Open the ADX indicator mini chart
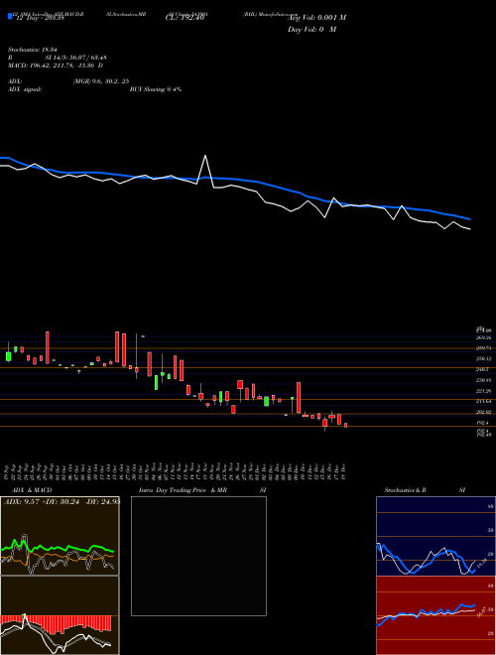The image size is (496, 655). tap(60, 536)
